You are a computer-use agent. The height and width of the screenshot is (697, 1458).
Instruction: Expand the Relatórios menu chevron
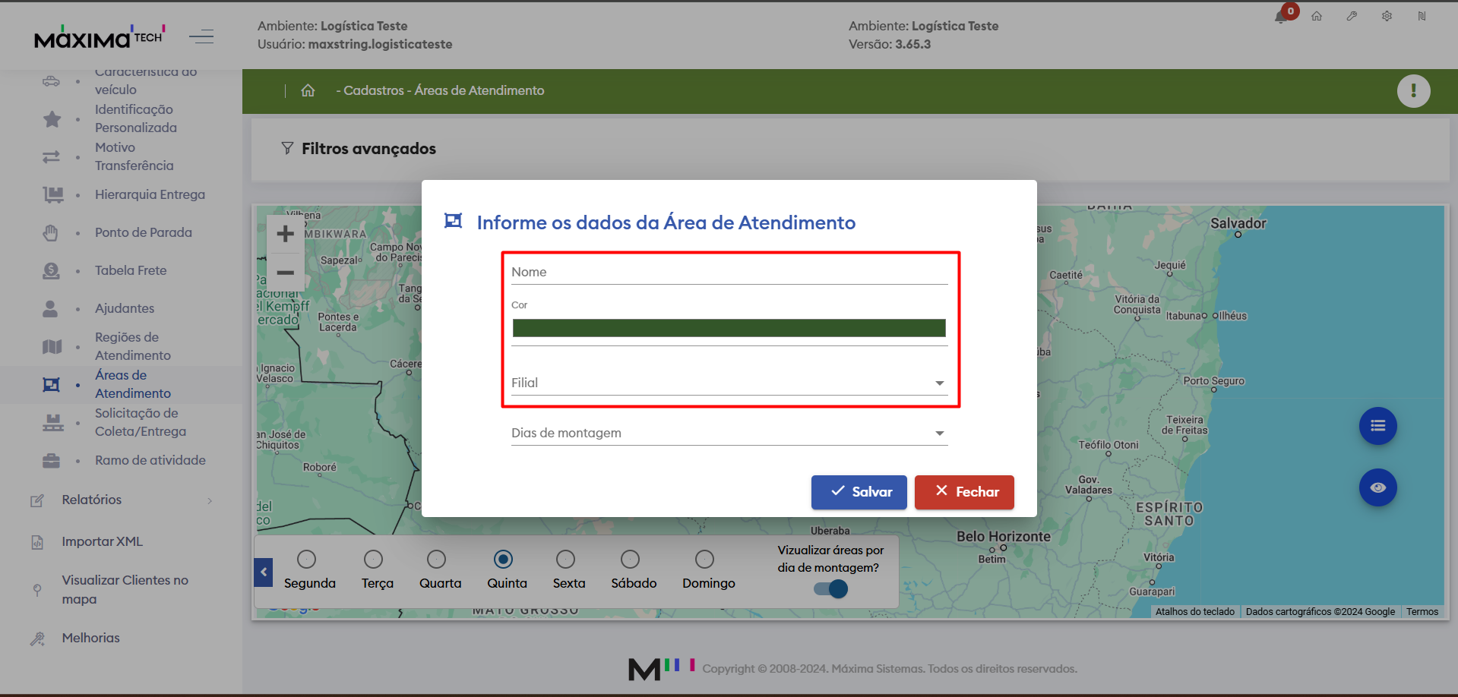(210, 500)
